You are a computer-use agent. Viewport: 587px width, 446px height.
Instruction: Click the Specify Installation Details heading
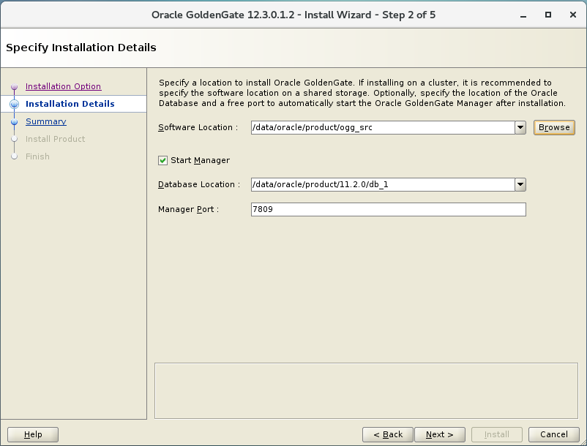pyautogui.click(x=81, y=48)
